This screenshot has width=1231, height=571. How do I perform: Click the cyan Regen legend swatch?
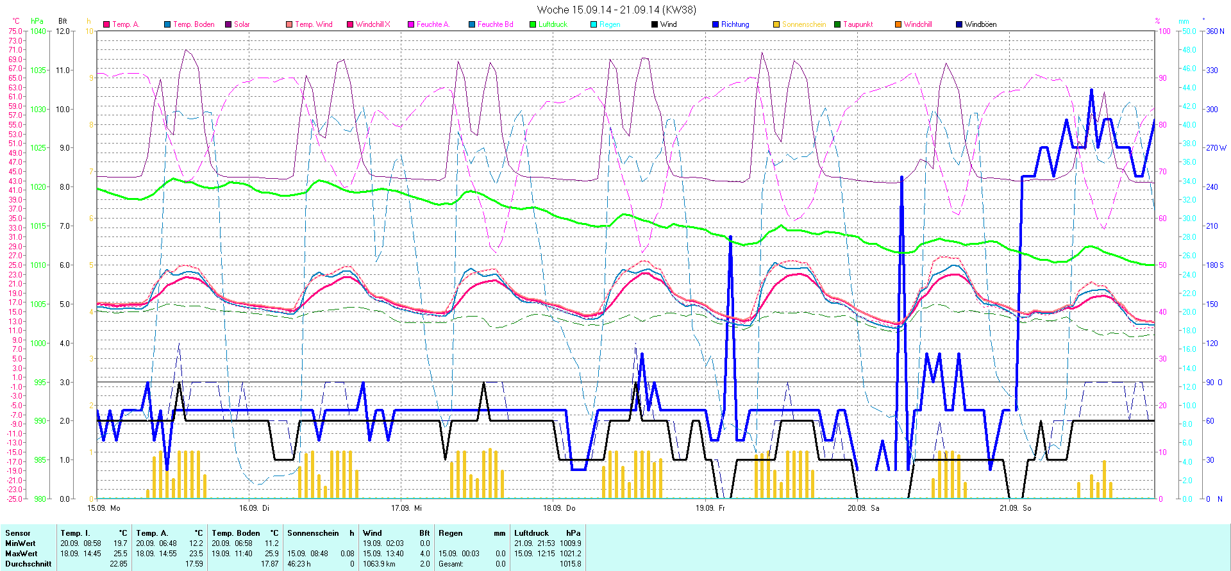point(594,24)
